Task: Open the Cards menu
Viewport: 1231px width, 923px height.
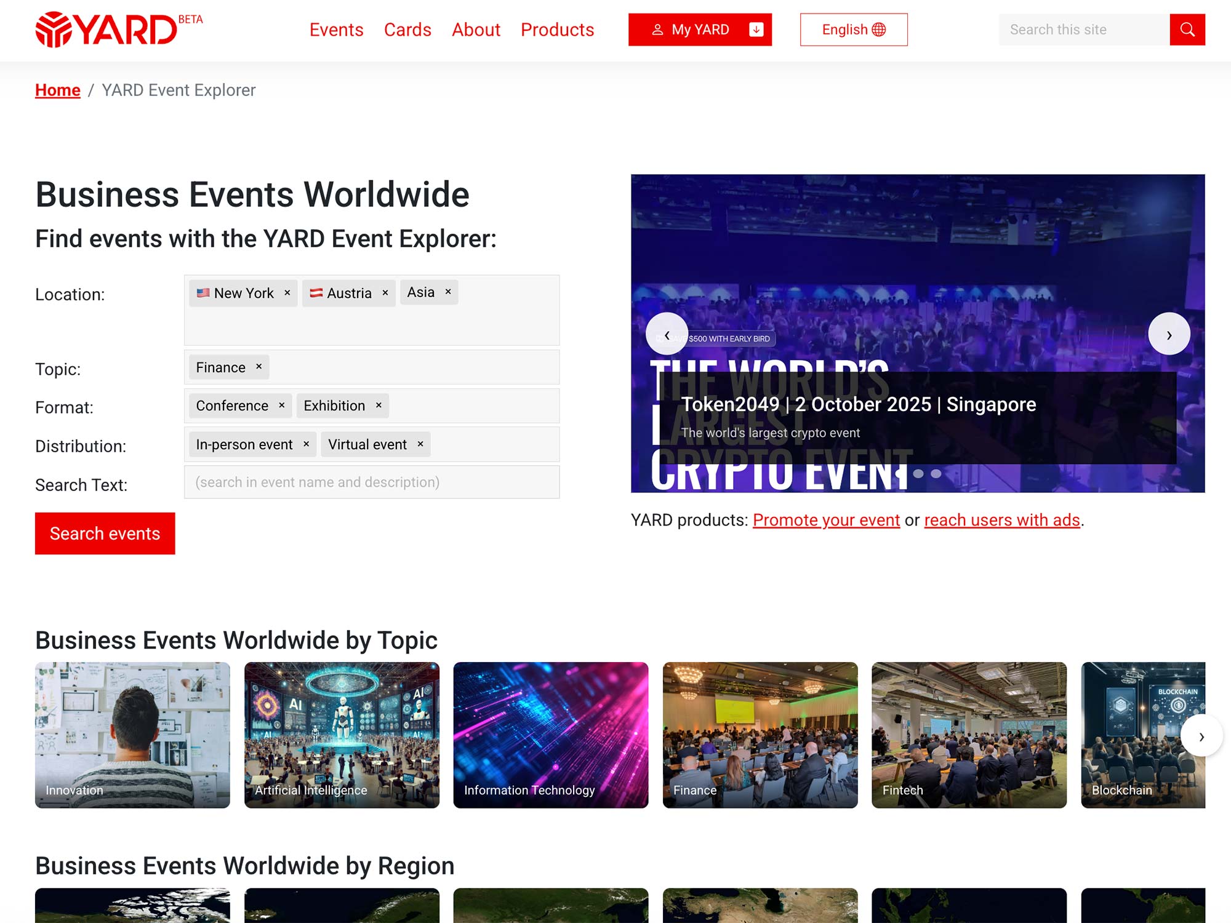Action: click(407, 30)
